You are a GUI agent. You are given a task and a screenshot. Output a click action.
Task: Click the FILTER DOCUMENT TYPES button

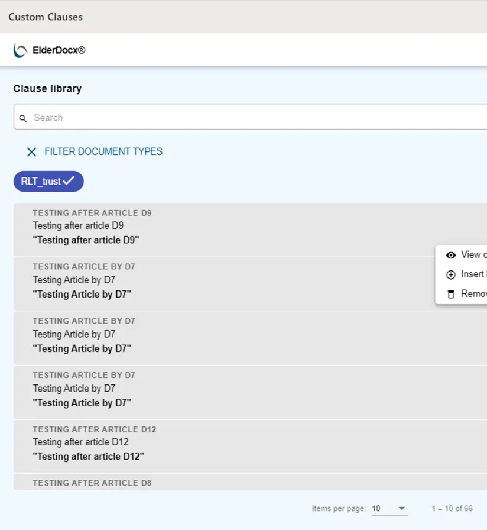coord(103,152)
